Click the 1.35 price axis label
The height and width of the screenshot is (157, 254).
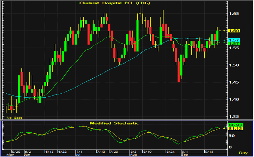point(234,117)
